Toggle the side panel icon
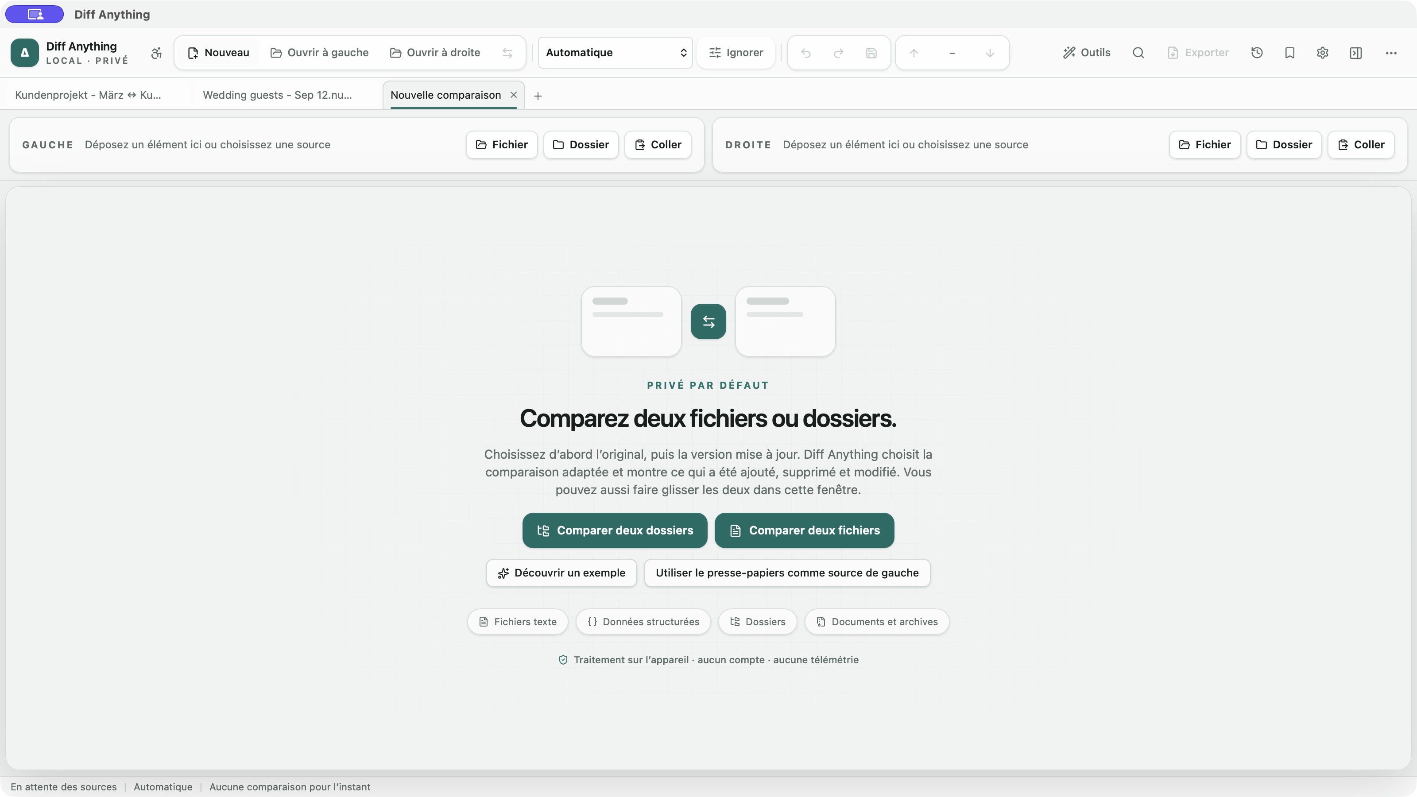The height and width of the screenshot is (797, 1417). [x=1356, y=53]
